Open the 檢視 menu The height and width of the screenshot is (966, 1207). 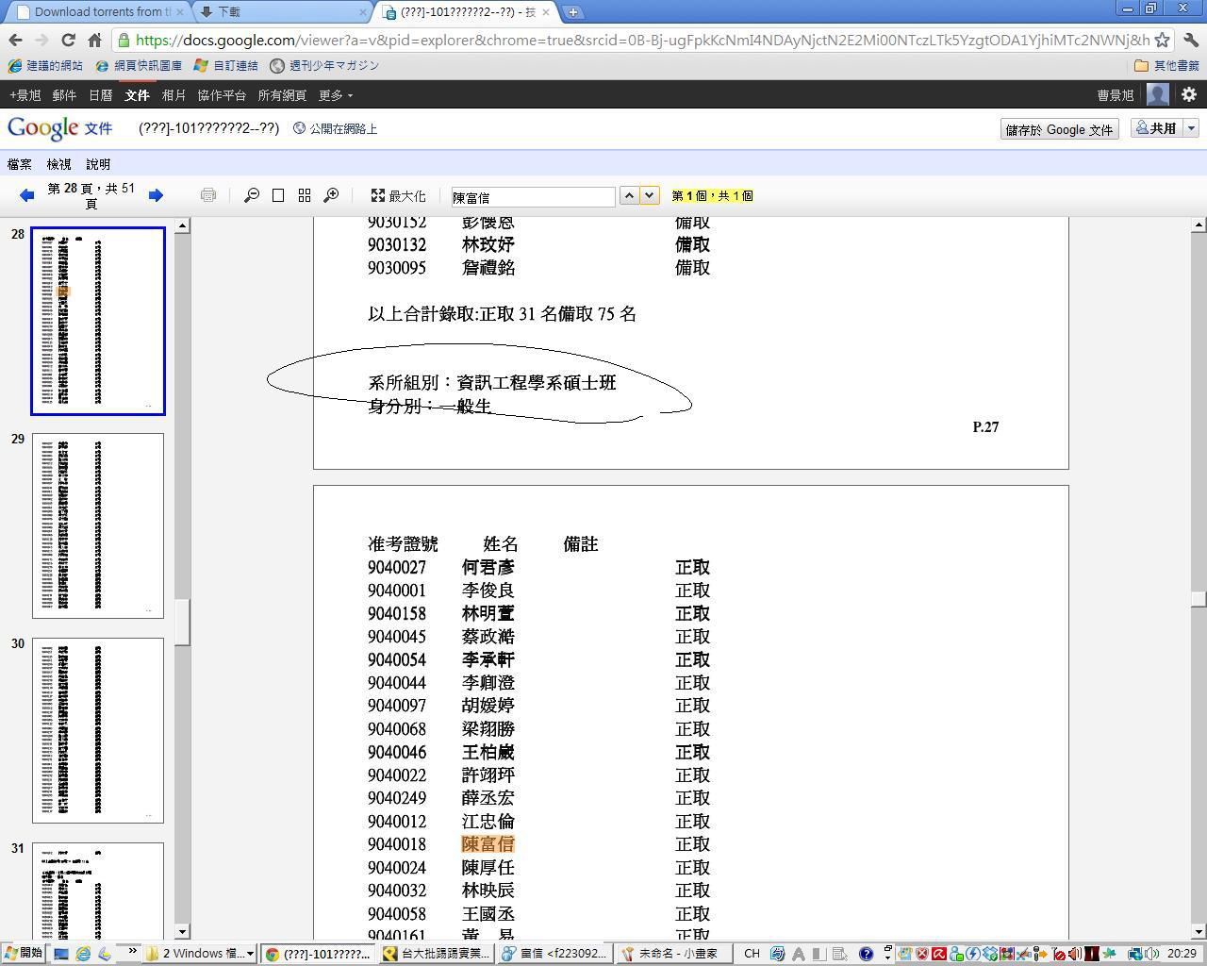[59, 164]
